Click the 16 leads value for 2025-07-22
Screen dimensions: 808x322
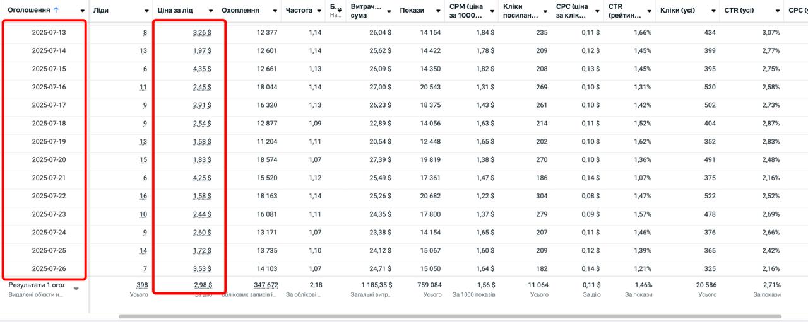click(x=143, y=196)
